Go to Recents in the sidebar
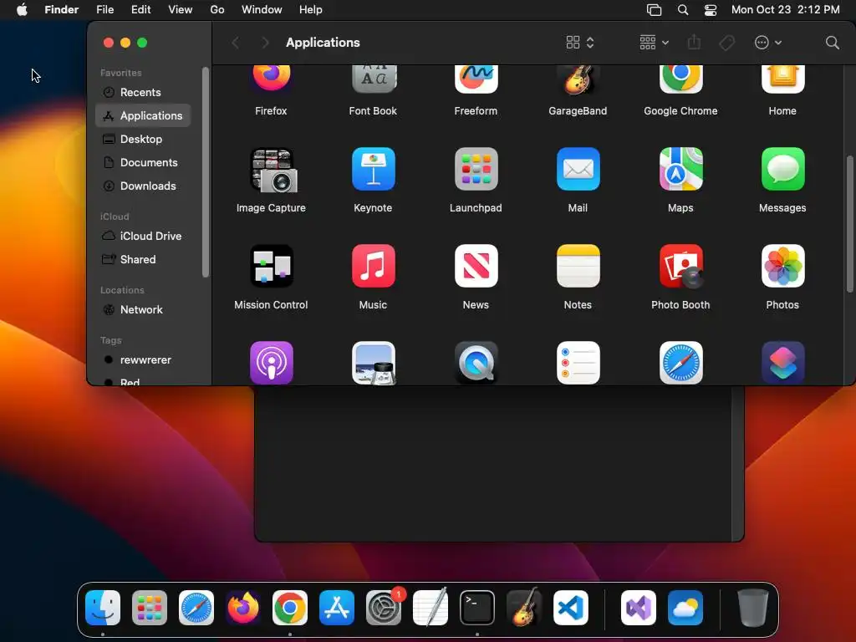The width and height of the screenshot is (856, 642). pos(143,92)
